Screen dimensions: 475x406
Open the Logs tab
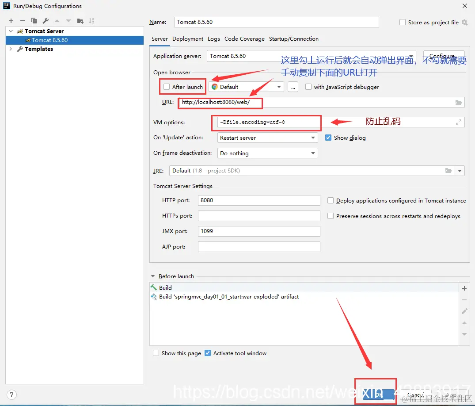click(213, 39)
